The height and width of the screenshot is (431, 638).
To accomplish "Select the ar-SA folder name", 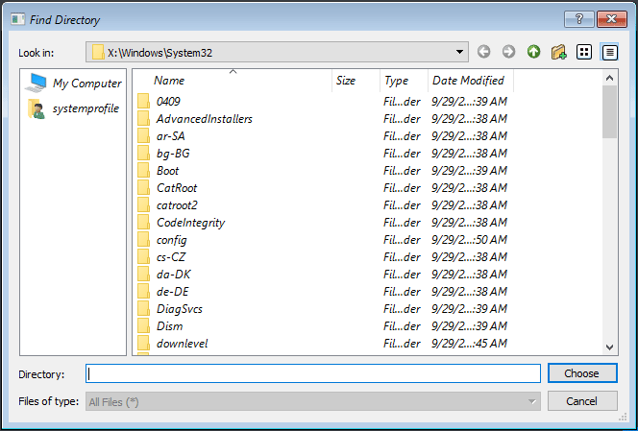I will (171, 135).
